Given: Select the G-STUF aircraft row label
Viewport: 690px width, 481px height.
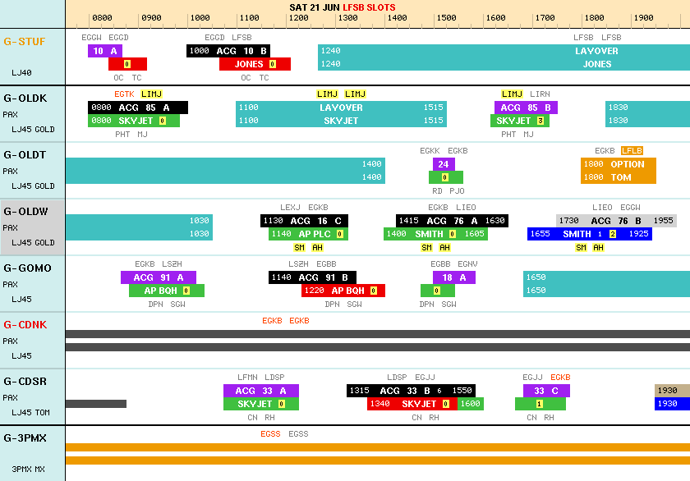Looking at the screenshot, I should 25,41.
